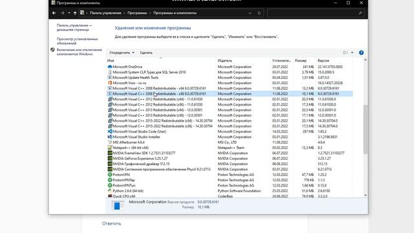This screenshot has height=233, width=414.
Task: Open help with the question mark icon
Action: click(x=361, y=52)
